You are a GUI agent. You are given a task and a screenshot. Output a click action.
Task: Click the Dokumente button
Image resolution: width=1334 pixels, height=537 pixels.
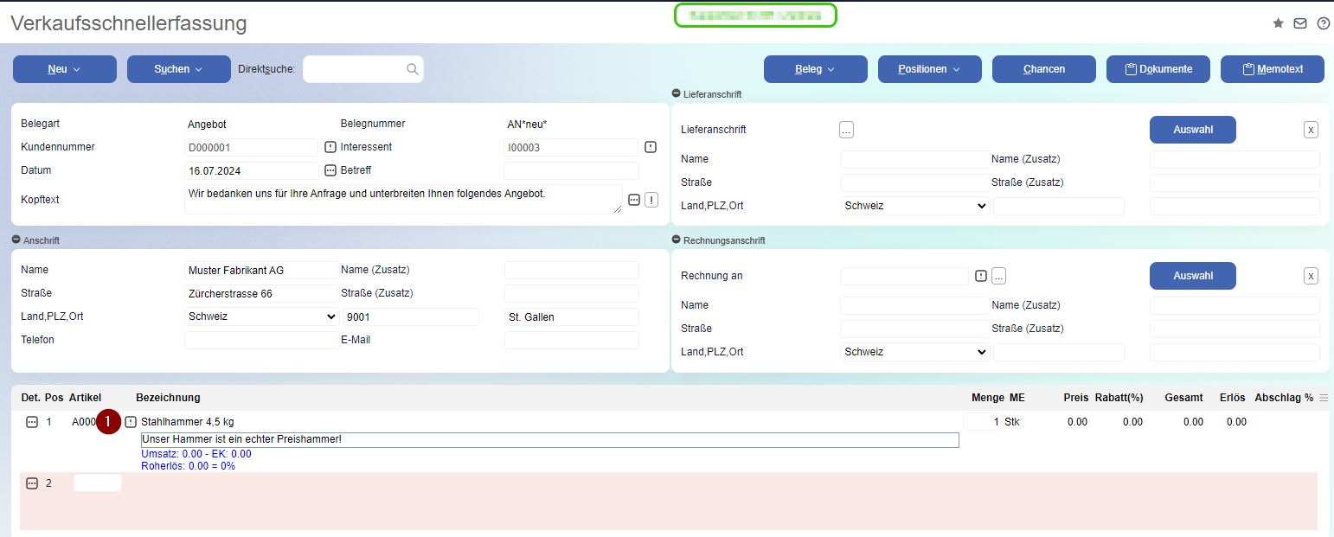pyautogui.click(x=1158, y=69)
